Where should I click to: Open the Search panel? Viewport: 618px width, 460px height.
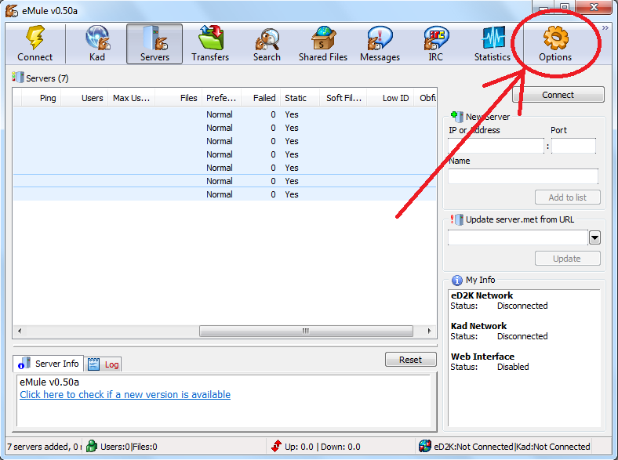[x=267, y=43]
